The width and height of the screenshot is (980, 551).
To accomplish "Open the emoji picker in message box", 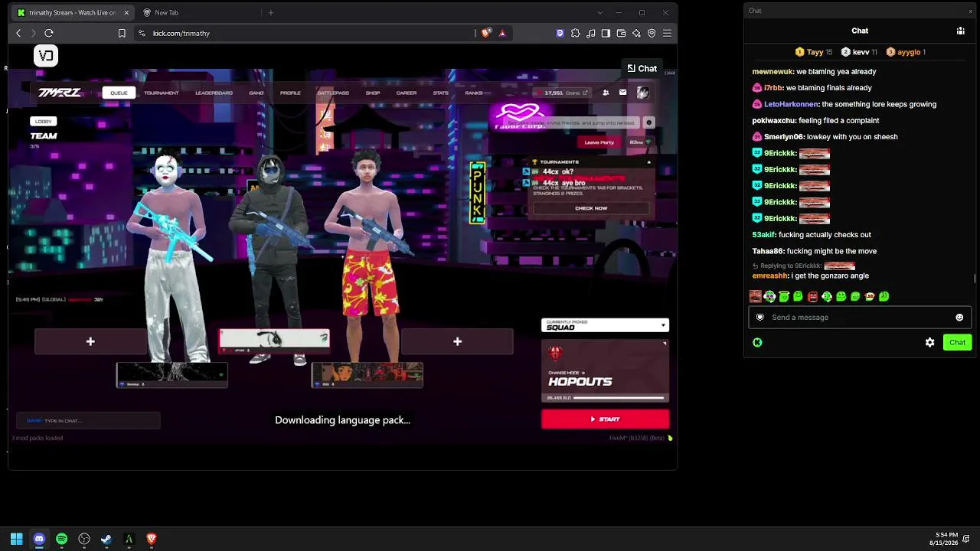I will (959, 318).
